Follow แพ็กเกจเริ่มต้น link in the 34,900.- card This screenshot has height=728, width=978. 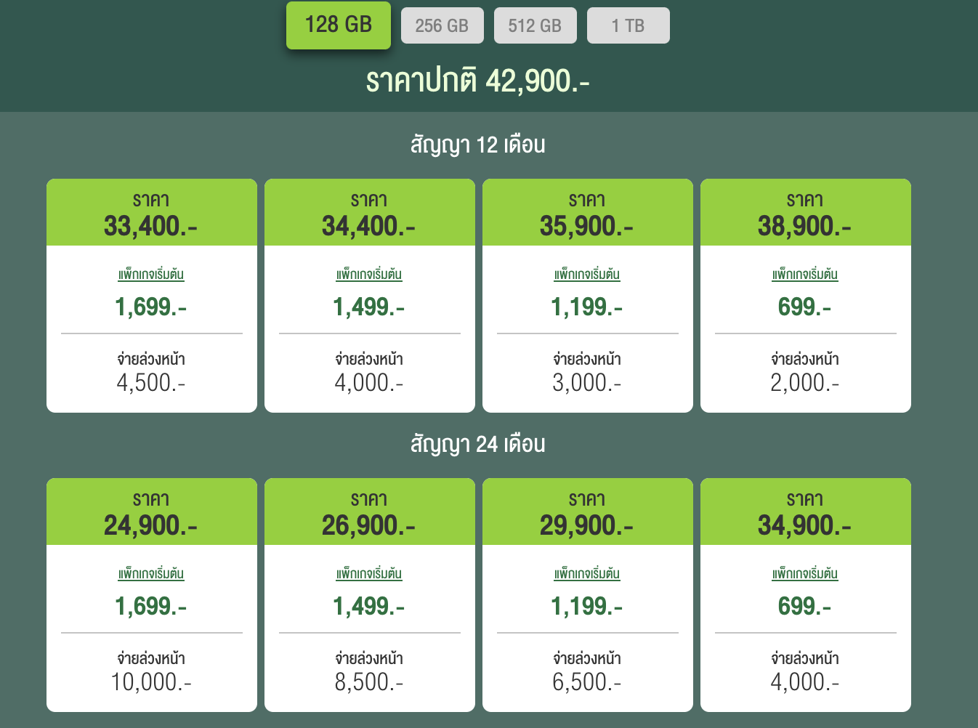click(805, 574)
